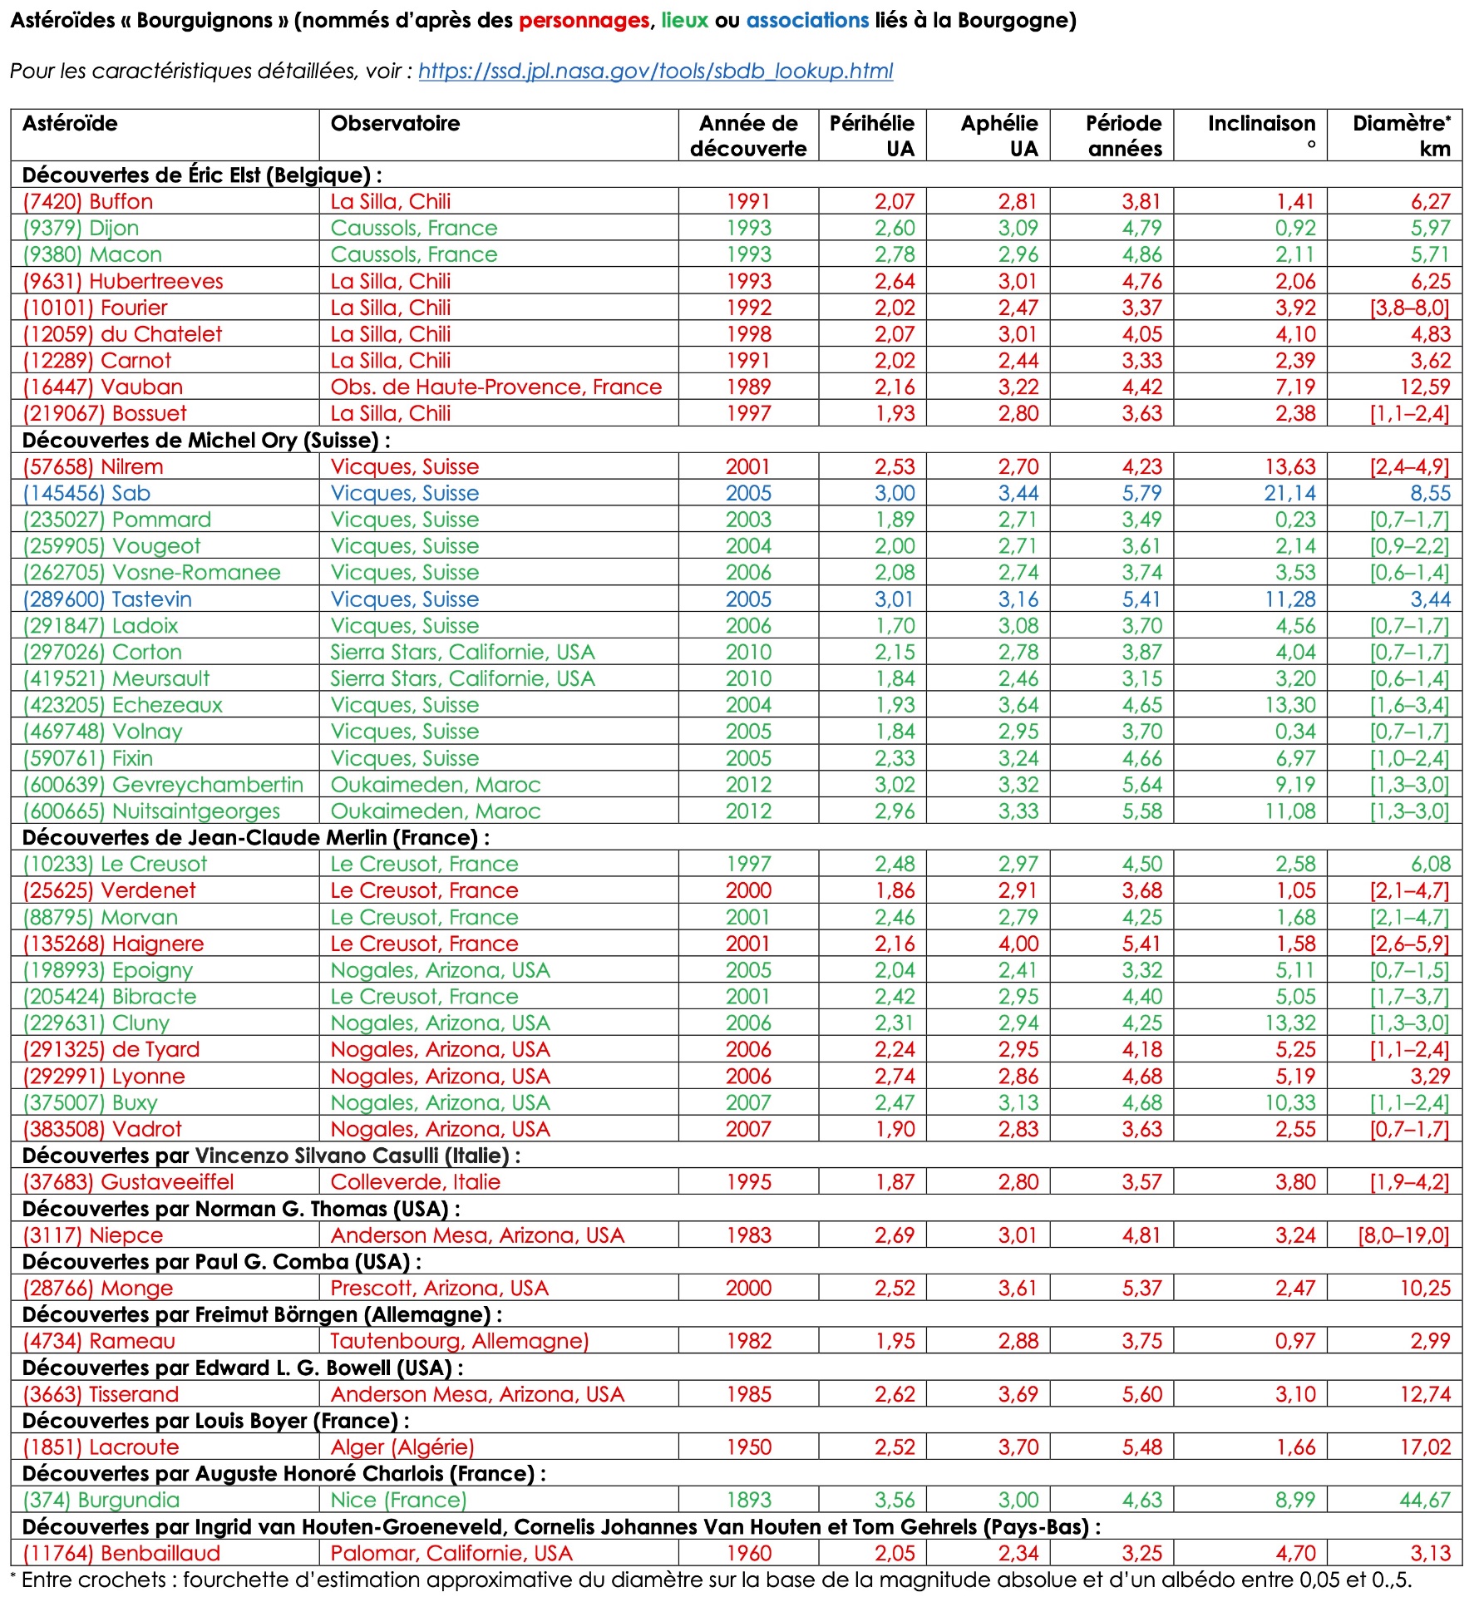The height and width of the screenshot is (1597, 1479).
Task: Click the "Astéroïde" column header
Action: click(x=70, y=124)
